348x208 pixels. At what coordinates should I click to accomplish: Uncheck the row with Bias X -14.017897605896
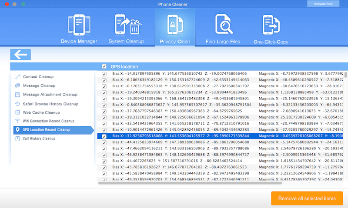[104, 74]
